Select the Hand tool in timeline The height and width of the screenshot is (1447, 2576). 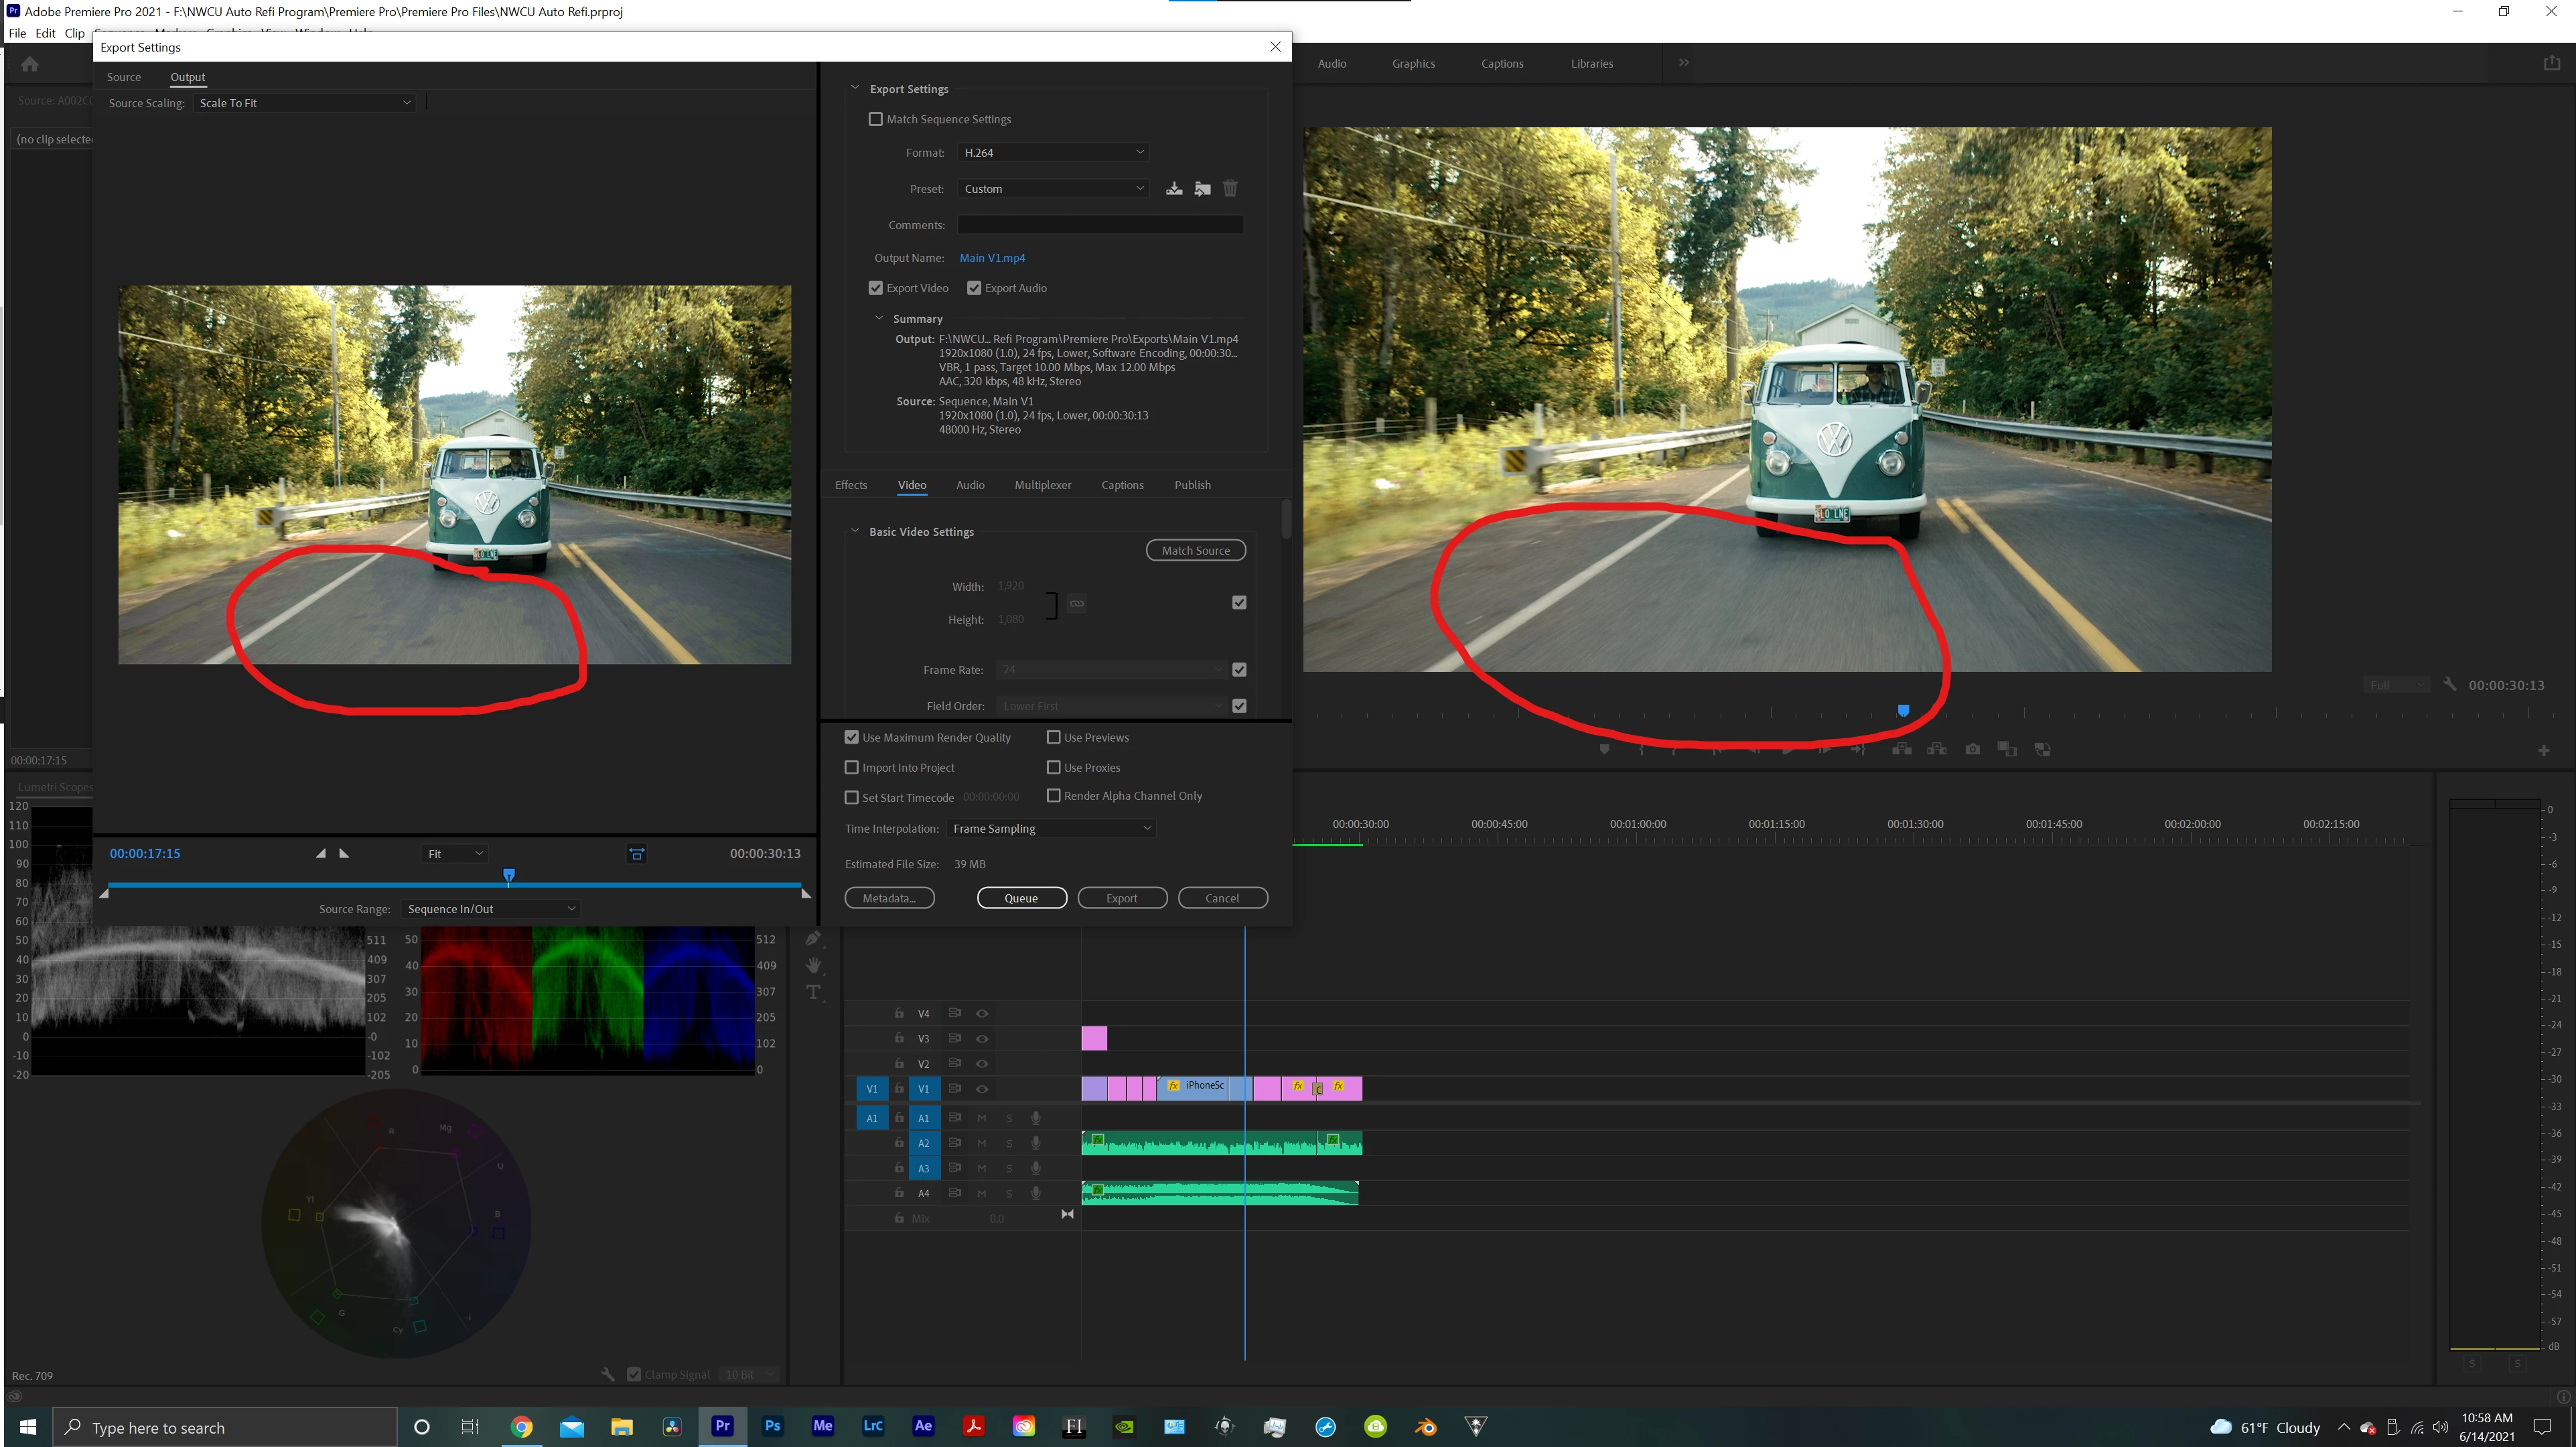(813, 965)
